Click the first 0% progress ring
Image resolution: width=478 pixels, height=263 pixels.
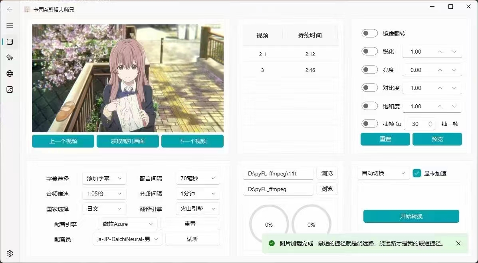coord(269,224)
